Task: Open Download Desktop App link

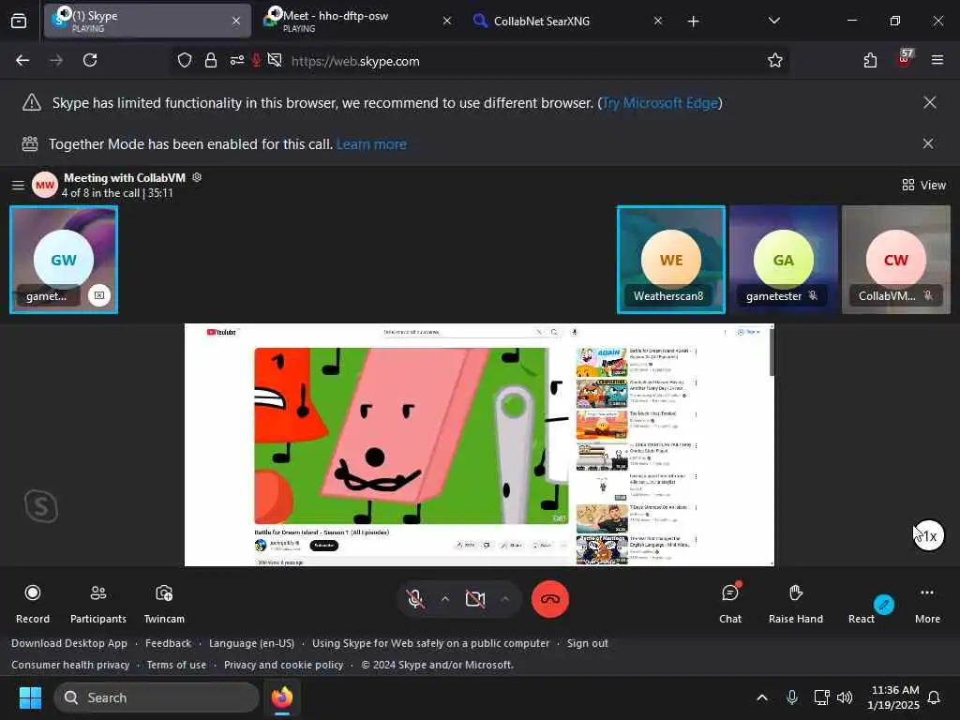Action: click(69, 643)
